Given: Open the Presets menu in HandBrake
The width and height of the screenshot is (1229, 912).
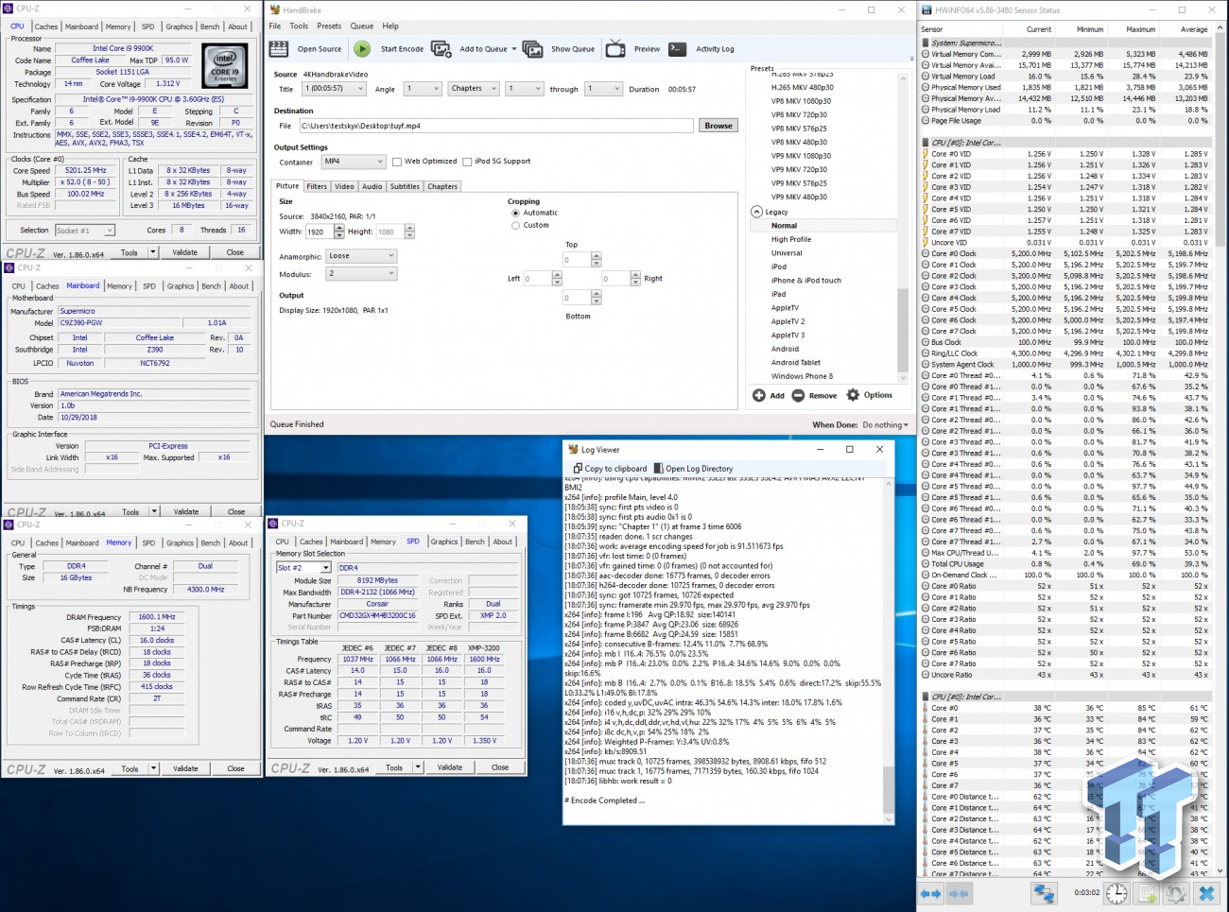Looking at the screenshot, I should [327, 26].
